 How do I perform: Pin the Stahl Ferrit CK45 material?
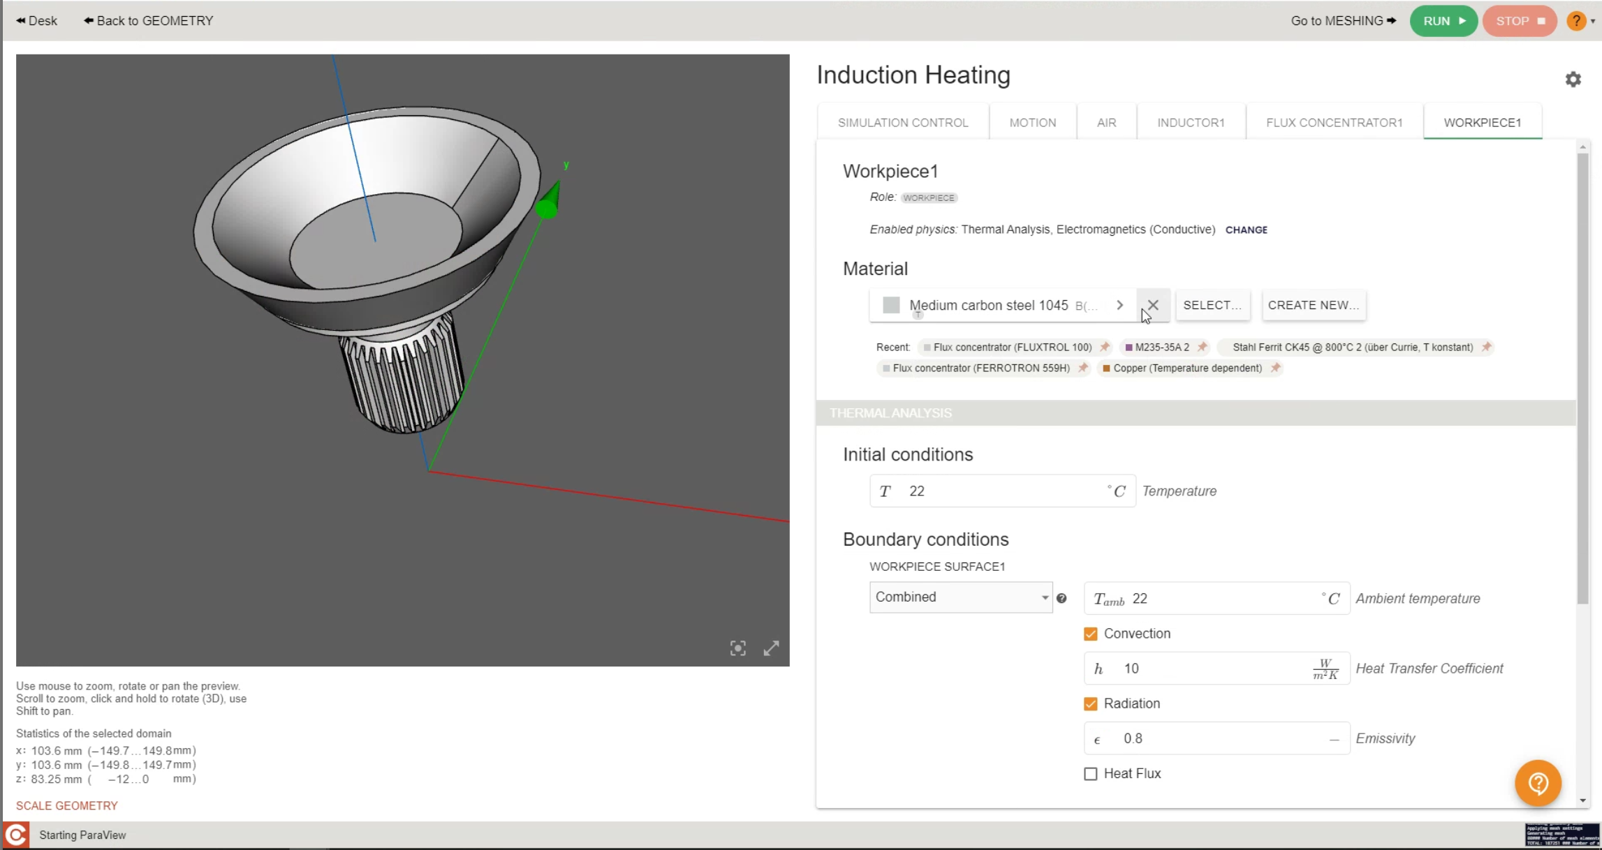pos(1486,347)
